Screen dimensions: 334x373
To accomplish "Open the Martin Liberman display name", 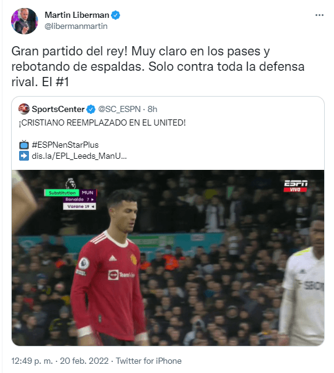I will [x=76, y=15].
